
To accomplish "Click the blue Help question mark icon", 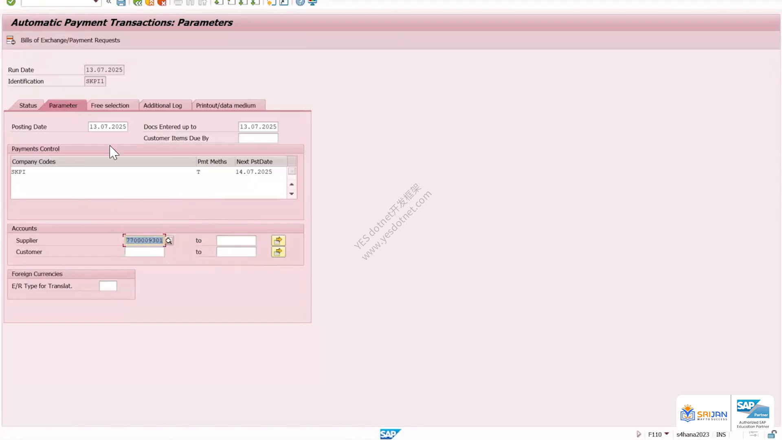I will (300, 2).
